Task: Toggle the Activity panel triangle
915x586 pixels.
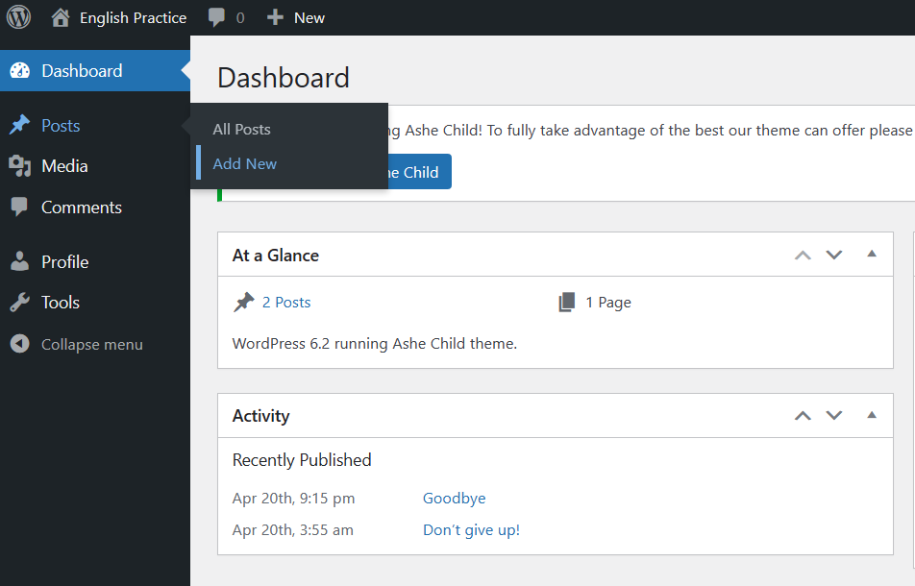Action: [x=872, y=415]
